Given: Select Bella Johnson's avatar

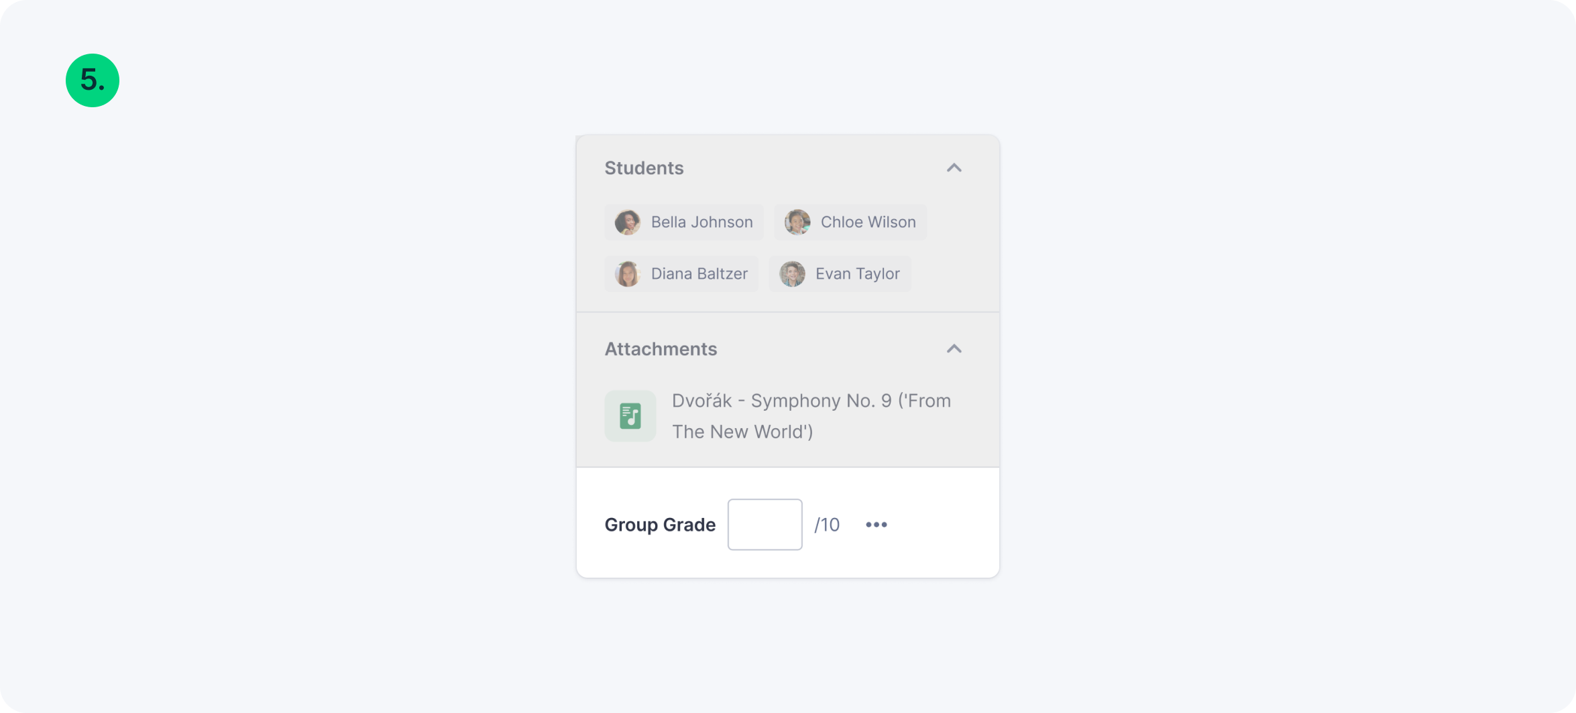Looking at the screenshot, I should pyautogui.click(x=628, y=222).
